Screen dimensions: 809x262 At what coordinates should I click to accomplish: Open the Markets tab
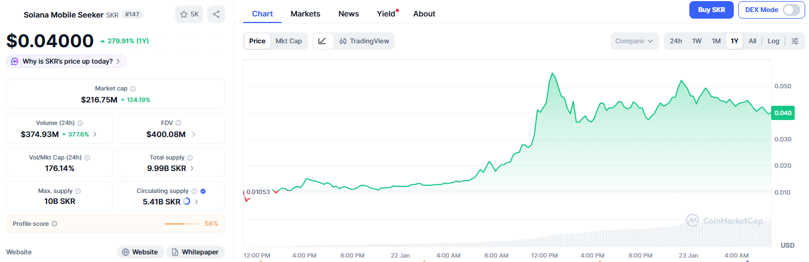pos(305,14)
